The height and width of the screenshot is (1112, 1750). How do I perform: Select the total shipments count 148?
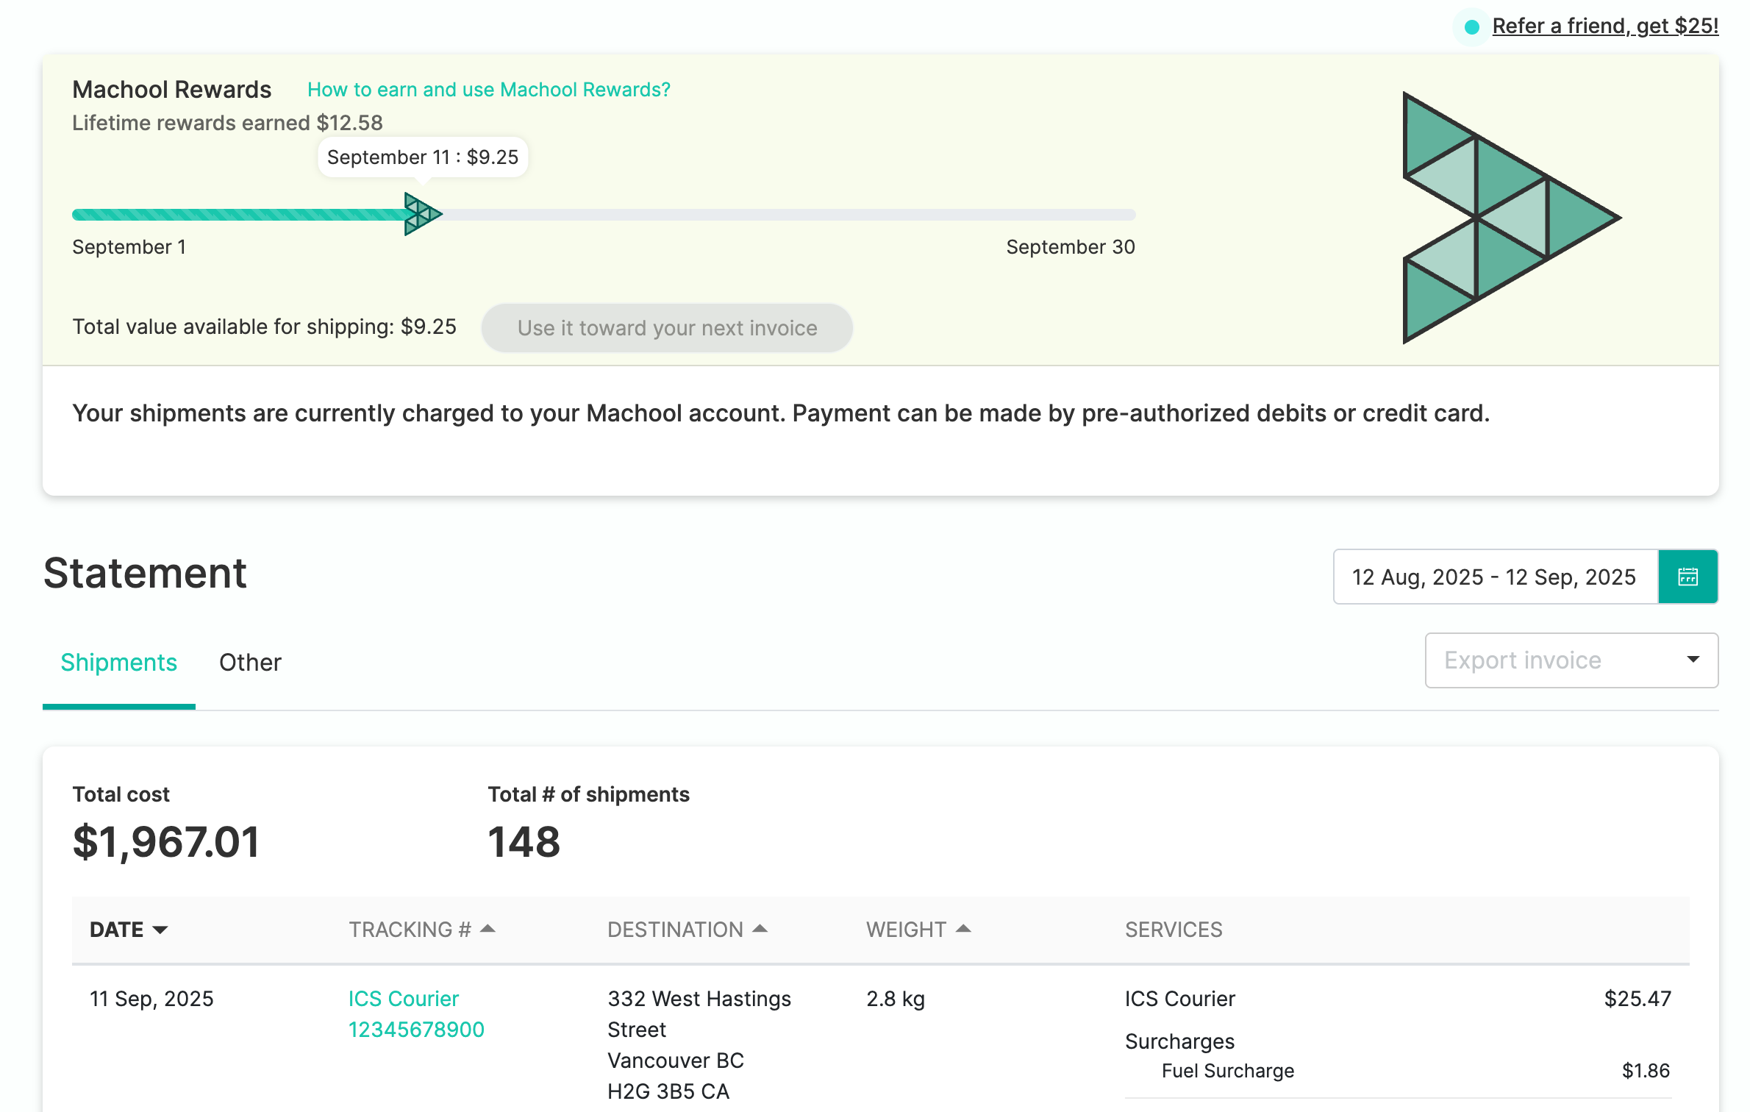[x=524, y=842]
